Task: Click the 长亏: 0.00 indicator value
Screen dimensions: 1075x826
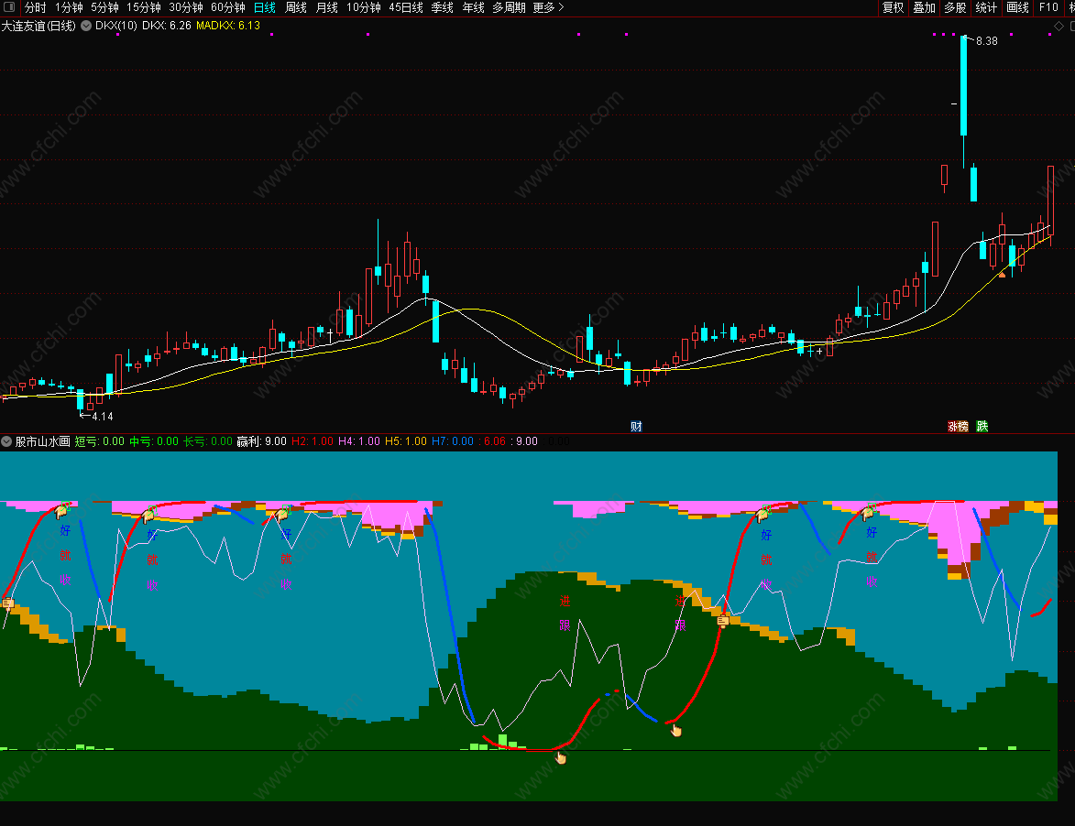Action: pyautogui.click(x=208, y=441)
